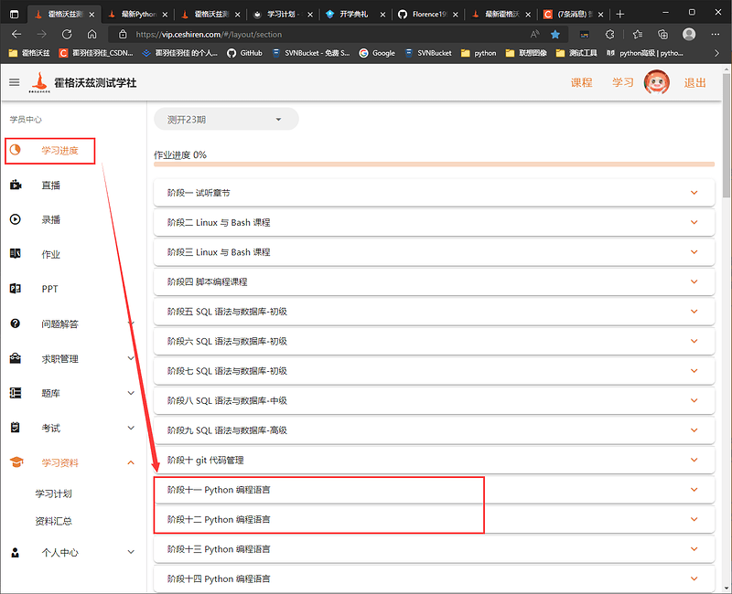Click the 问题解答 question mark icon
The image size is (732, 594).
[x=16, y=324]
